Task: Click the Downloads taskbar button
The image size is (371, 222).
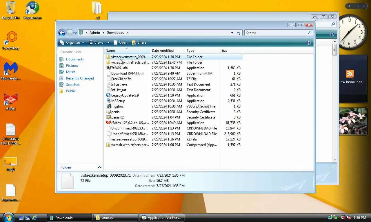Action: (70, 218)
